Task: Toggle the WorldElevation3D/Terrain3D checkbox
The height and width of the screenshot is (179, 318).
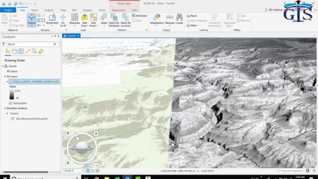Action: [x=12, y=119]
